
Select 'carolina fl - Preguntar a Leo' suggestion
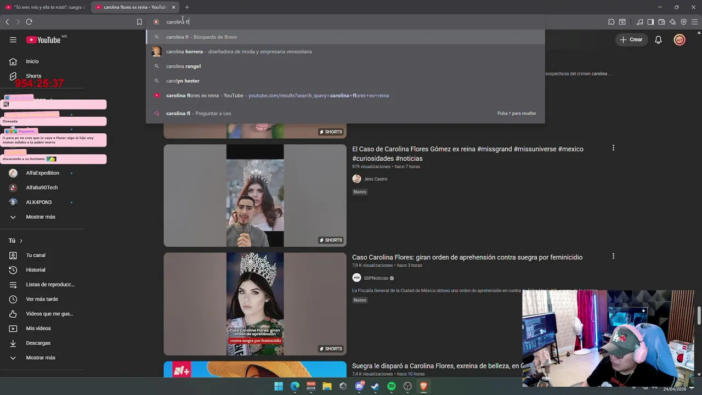(346, 113)
